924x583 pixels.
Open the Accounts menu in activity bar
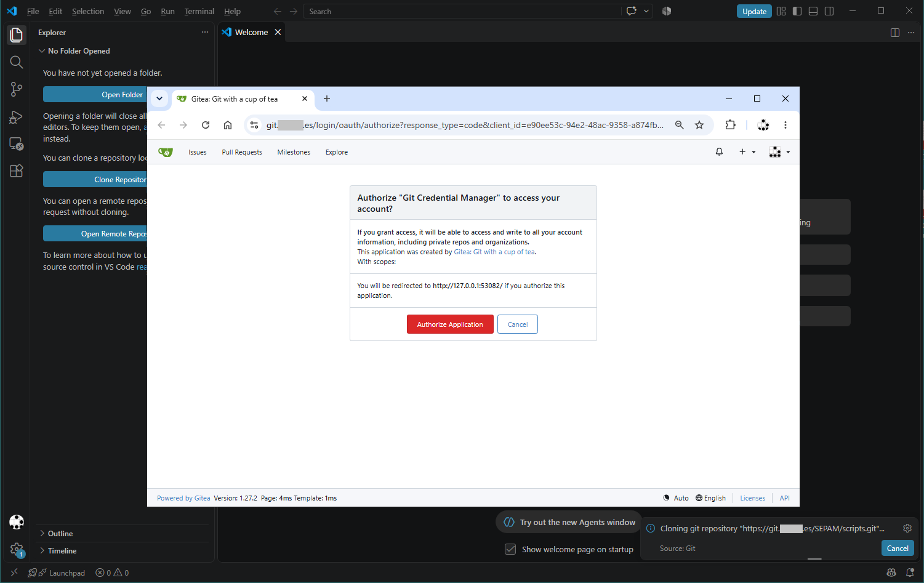click(x=17, y=522)
